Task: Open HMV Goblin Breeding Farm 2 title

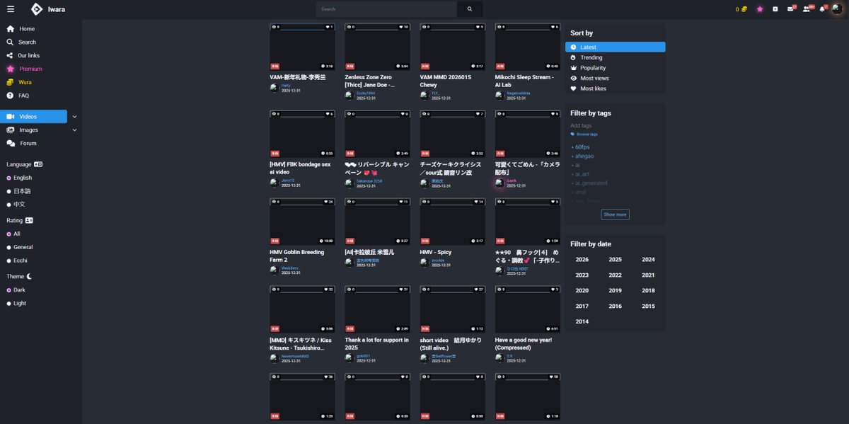Action: pyautogui.click(x=297, y=256)
